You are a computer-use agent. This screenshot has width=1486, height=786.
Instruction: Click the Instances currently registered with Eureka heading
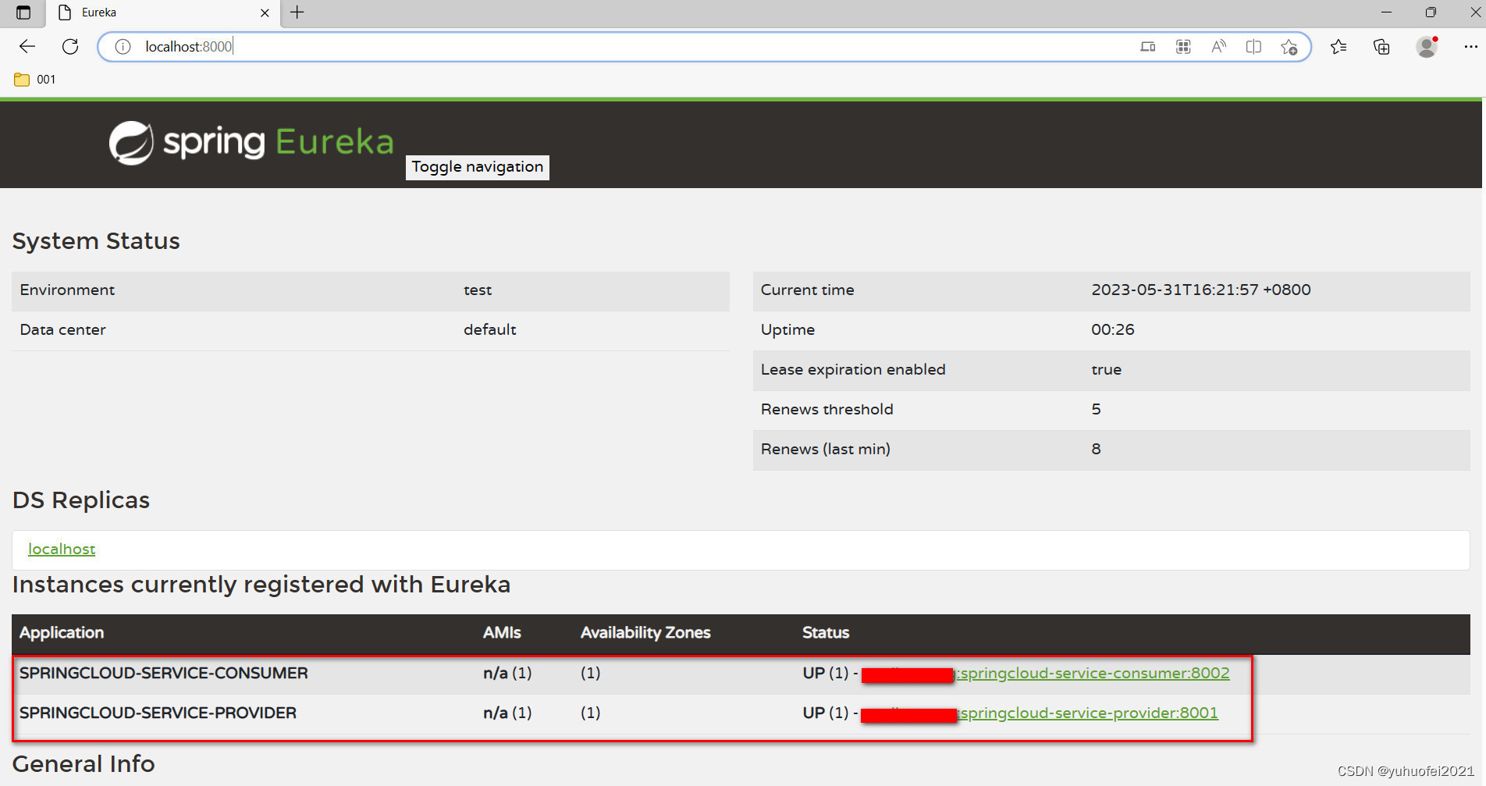point(261,584)
